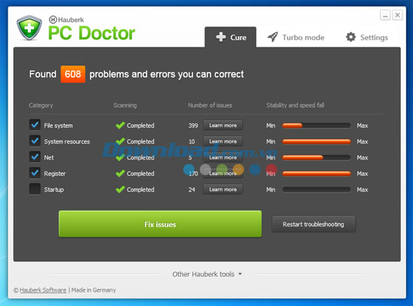Click the 10 issues count for System resources
The height and width of the screenshot is (306, 413).
tap(191, 141)
